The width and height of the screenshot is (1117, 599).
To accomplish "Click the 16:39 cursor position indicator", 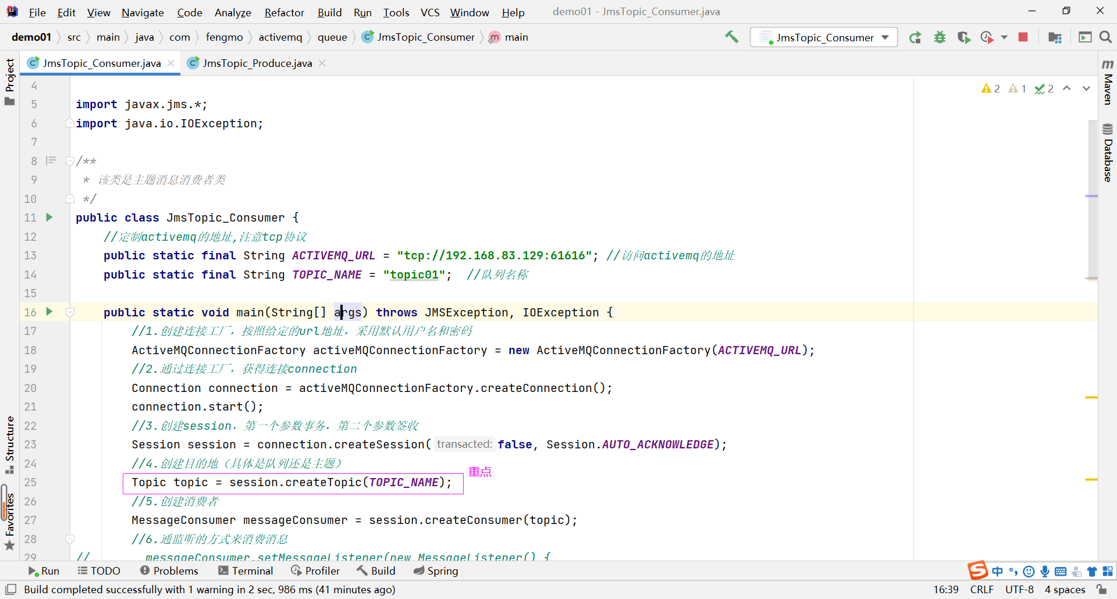I will click(946, 589).
